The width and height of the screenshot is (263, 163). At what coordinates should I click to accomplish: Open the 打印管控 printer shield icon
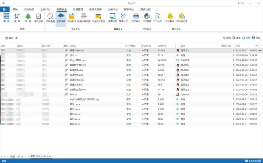pyautogui.click(x=147, y=16)
